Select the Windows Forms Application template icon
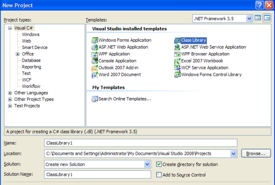The height and width of the screenshot is (185, 275). point(95,40)
